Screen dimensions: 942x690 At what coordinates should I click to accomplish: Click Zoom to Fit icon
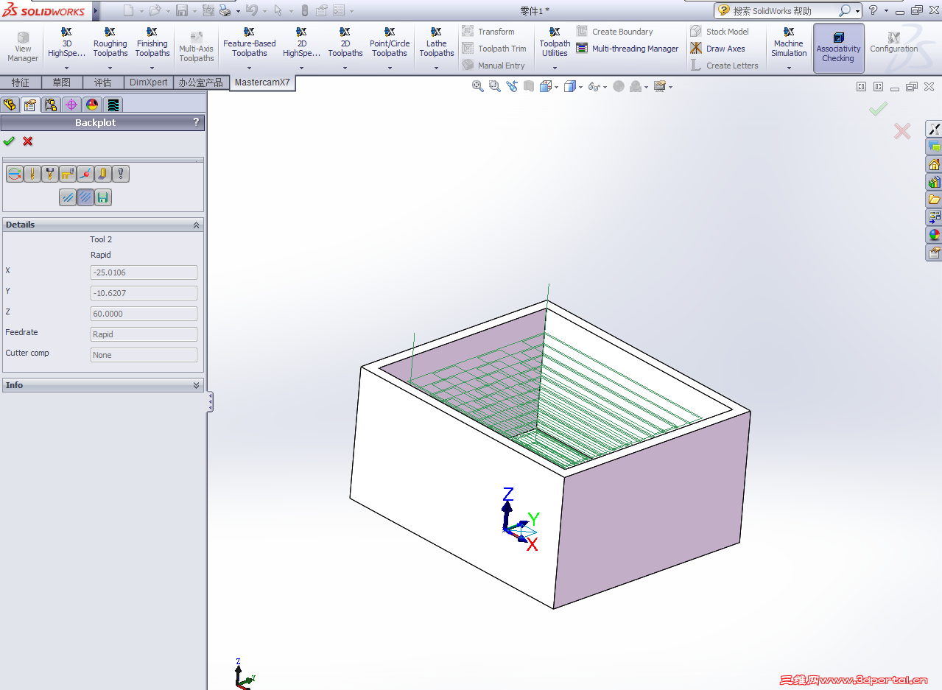pyautogui.click(x=478, y=86)
